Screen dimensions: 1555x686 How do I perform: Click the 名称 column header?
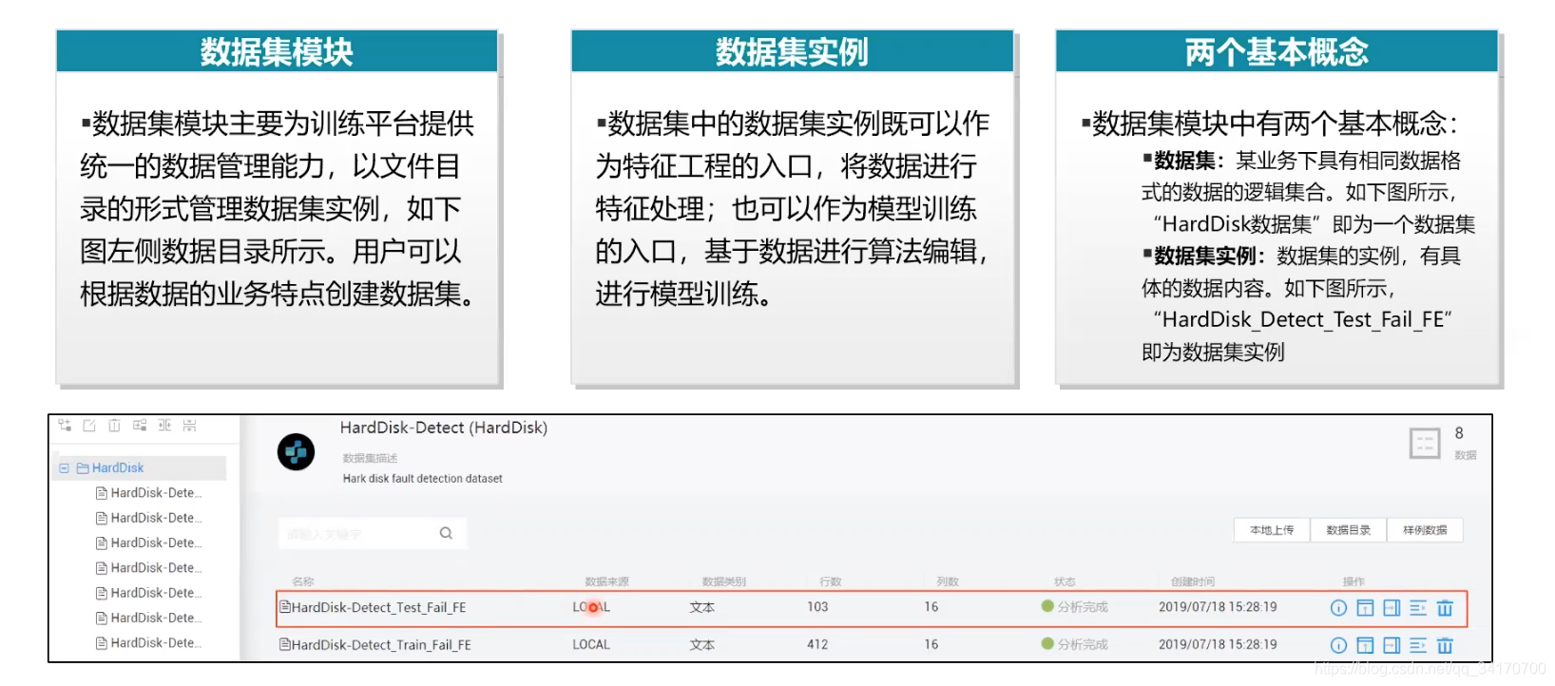303,581
